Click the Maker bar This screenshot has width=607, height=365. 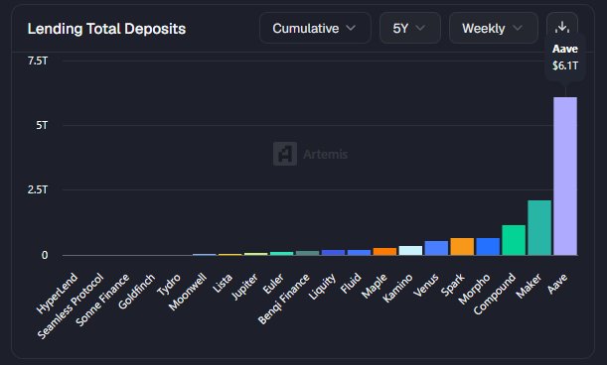tap(539, 228)
